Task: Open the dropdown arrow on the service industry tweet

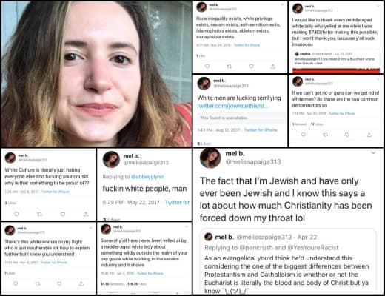Action: pyautogui.click(x=187, y=226)
